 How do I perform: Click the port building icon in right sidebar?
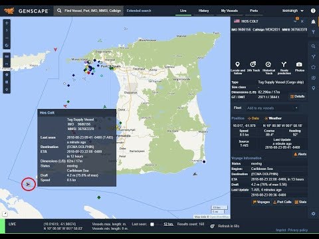(313, 78)
